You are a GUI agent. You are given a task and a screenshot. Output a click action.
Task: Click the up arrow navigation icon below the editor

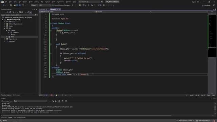pyautogui.click(x=62, y=95)
